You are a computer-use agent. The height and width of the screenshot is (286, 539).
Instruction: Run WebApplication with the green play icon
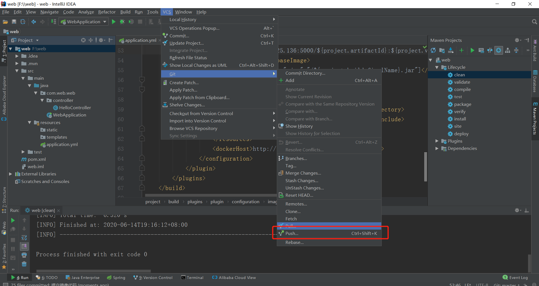(x=114, y=22)
